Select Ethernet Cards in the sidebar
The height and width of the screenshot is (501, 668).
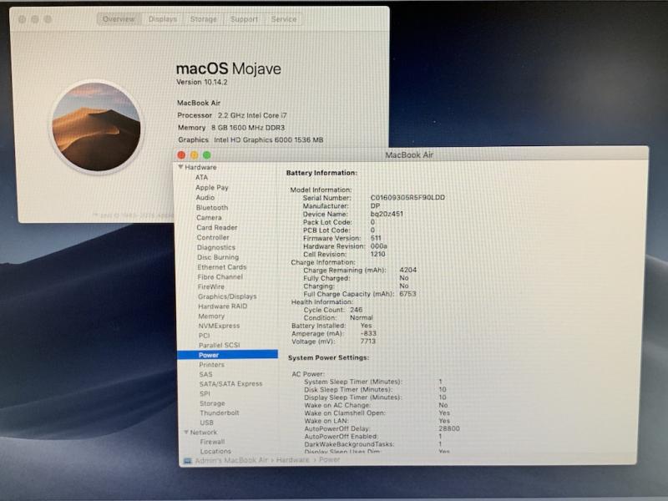[221, 266]
